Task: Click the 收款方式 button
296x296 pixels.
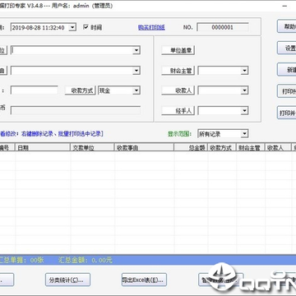Action: [81, 90]
